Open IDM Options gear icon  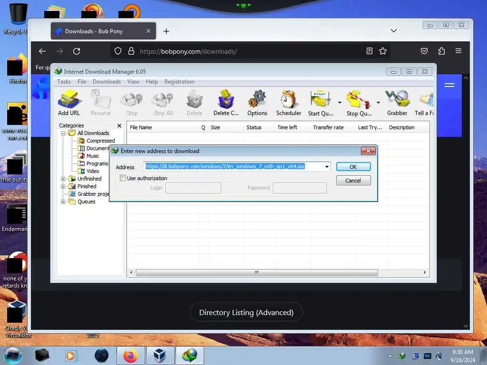pyautogui.click(x=257, y=103)
